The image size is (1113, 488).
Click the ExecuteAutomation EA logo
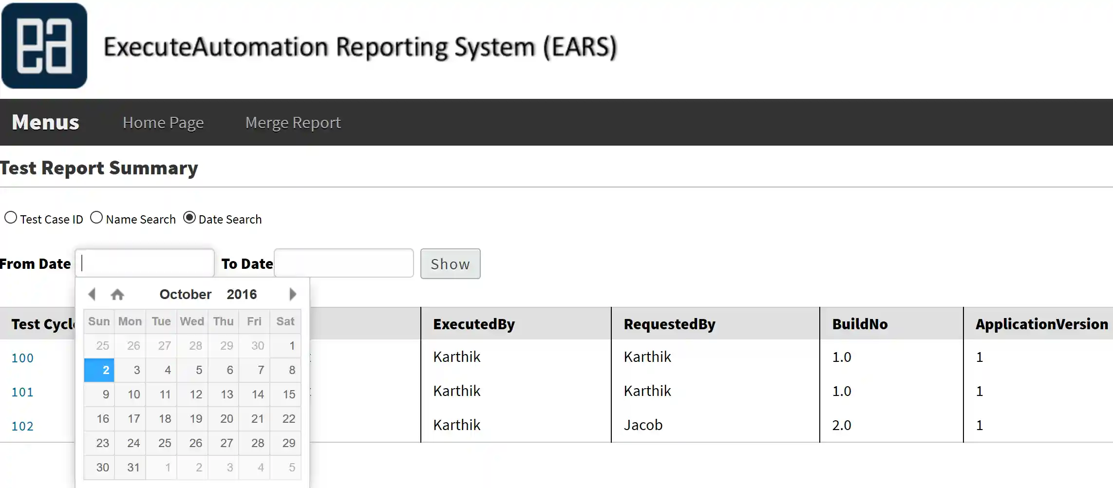(x=44, y=46)
